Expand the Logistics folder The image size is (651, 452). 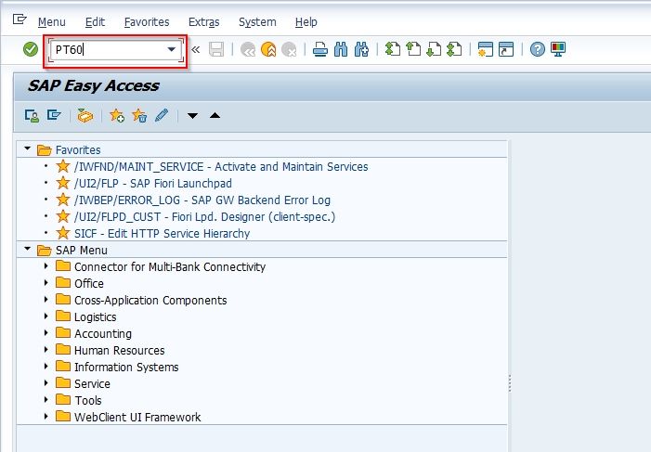[x=46, y=316]
